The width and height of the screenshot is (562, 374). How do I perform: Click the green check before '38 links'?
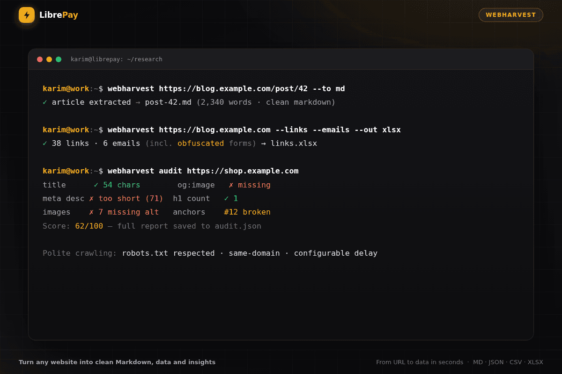point(45,144)
